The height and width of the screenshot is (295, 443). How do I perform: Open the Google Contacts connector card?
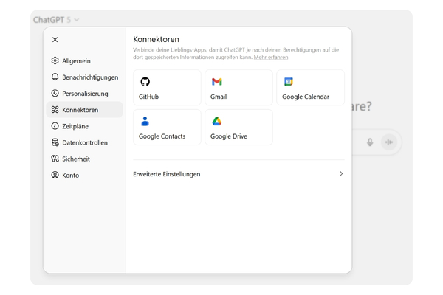coord(167,128)
